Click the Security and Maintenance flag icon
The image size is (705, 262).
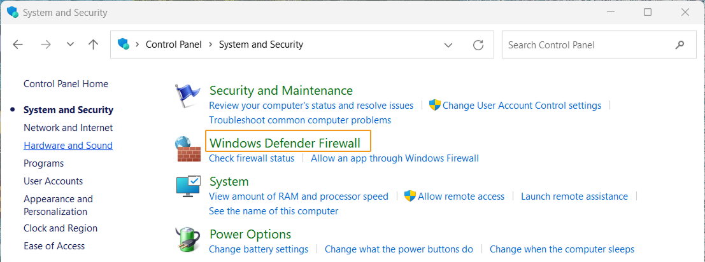coord(187,97)
